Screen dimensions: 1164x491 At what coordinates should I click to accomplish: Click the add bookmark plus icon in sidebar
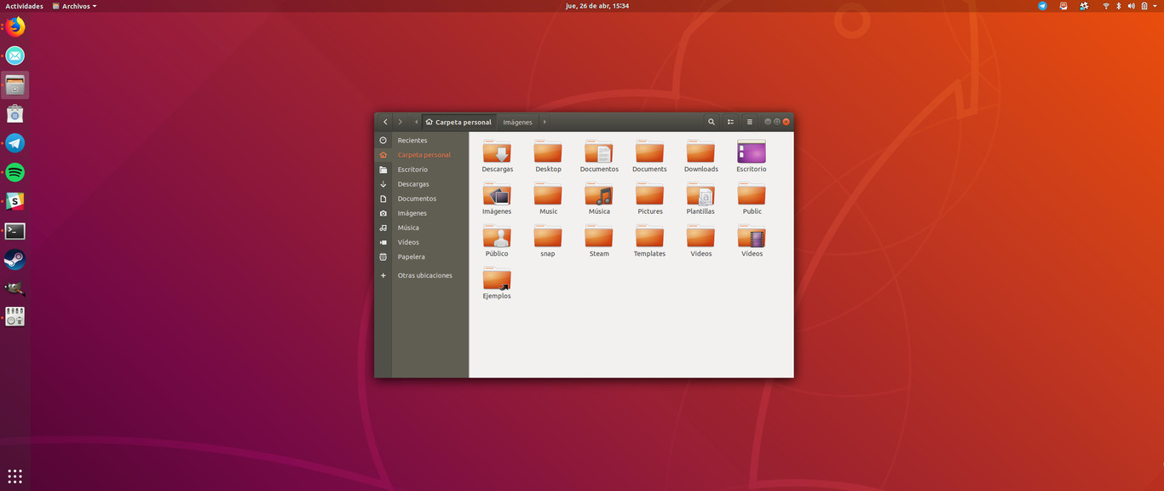pyautogui.click(x=383, y=275)
